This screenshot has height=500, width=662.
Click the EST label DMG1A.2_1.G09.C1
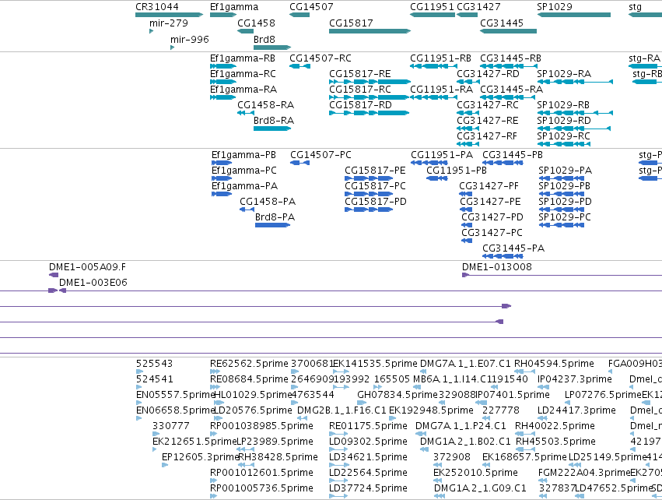(x=480, y=488)
